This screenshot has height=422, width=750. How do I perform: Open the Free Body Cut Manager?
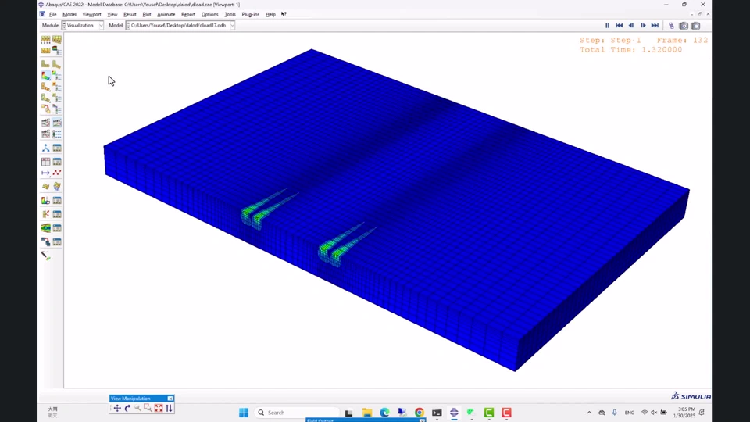(x=57, y=214)
